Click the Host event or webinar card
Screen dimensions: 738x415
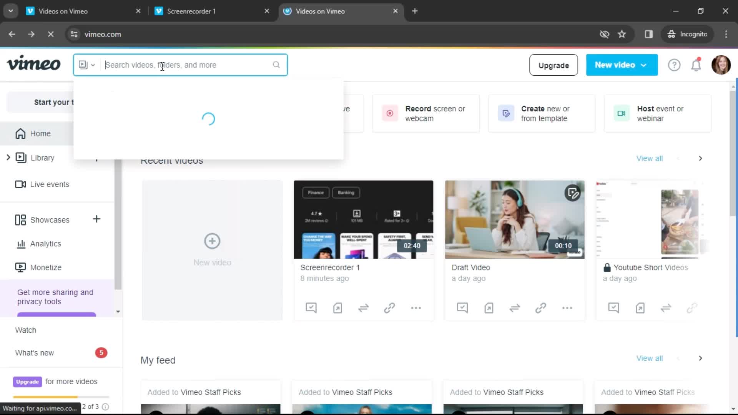[658, 113]
